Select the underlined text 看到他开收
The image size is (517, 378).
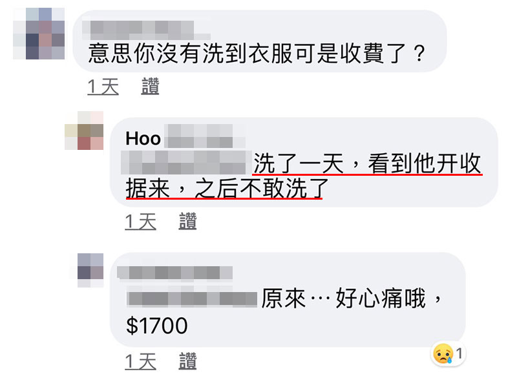click(425, 163)
